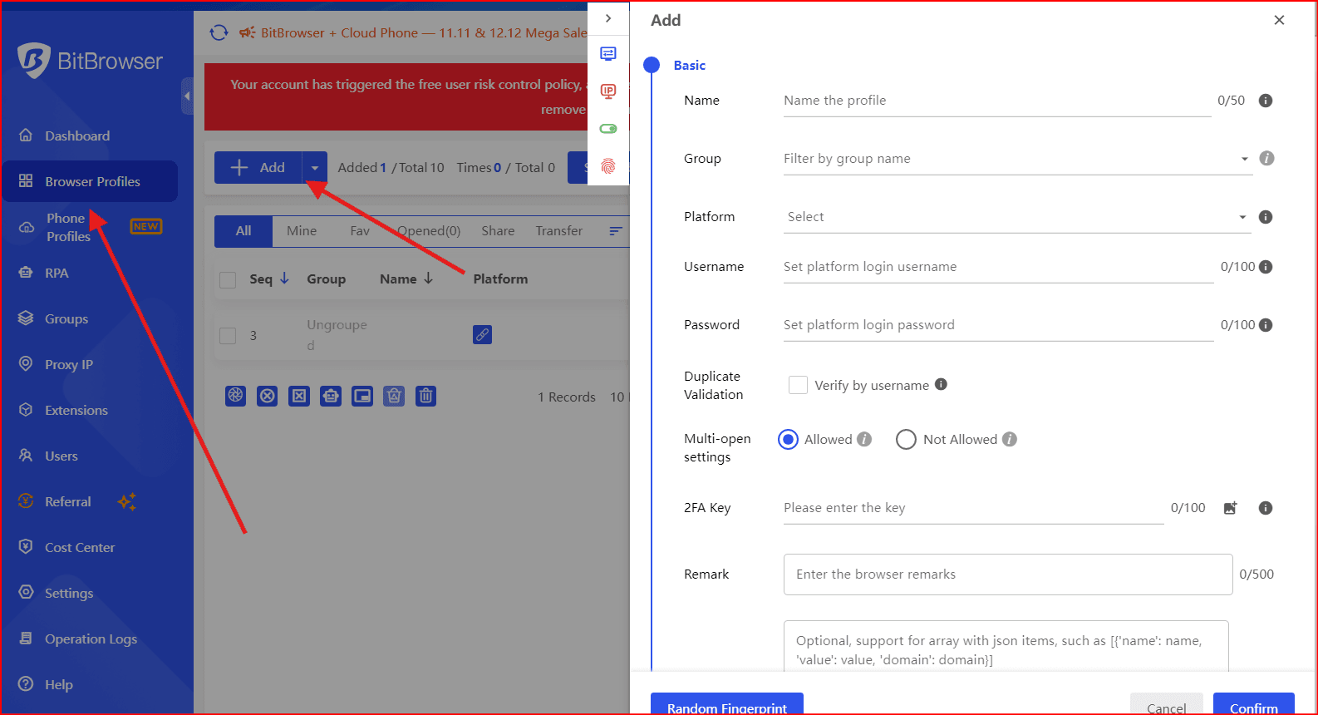The image size is (1318, 715).
Task: Click the Name profile input field
Action: tap(996, 101)
